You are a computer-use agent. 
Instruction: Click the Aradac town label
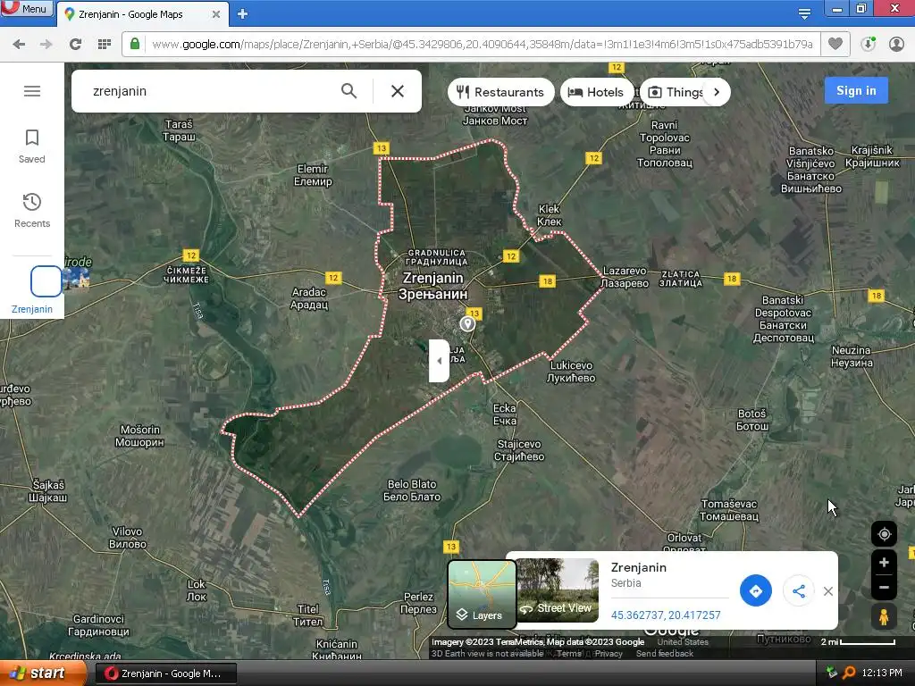pyautogui.click(x=309, y=298)
